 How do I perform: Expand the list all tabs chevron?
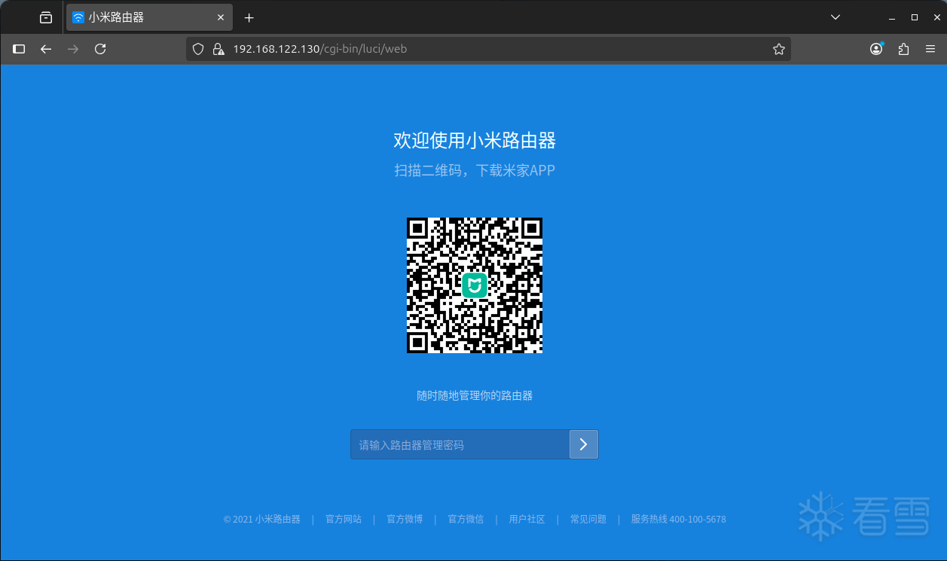835,17
